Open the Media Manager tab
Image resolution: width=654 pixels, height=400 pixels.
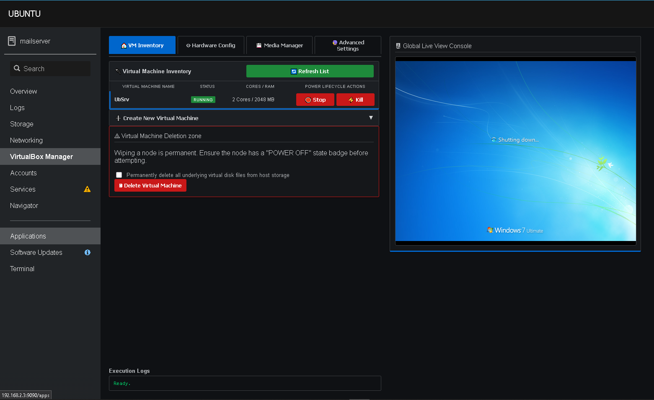[279, 45]
